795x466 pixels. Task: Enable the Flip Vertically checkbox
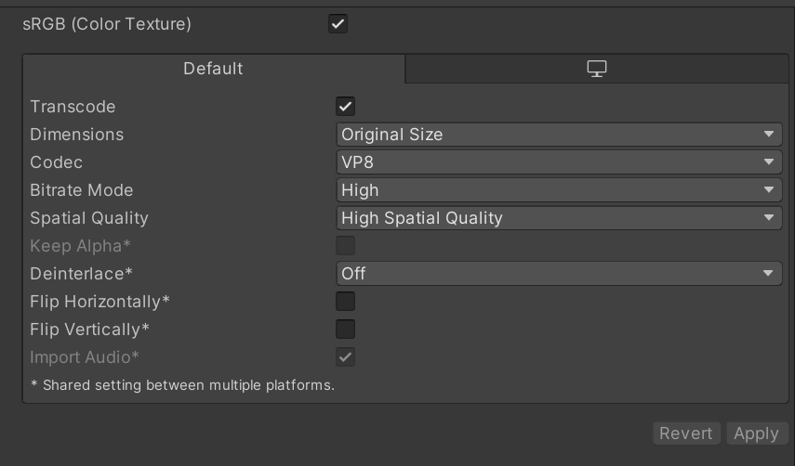coord(346,330)
